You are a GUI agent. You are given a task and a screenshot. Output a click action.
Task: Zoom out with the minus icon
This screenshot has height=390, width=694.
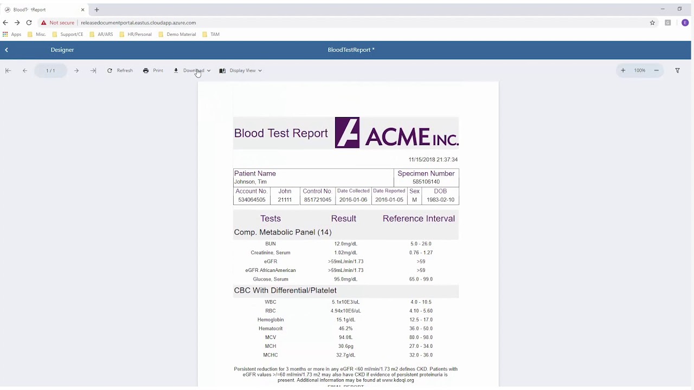coord(656,70)
